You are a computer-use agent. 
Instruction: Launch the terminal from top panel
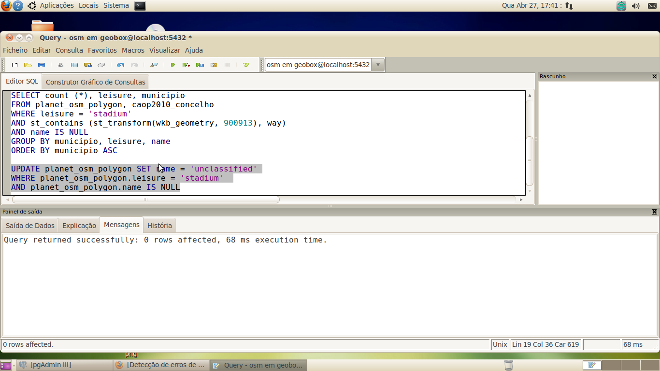[140, 6]
